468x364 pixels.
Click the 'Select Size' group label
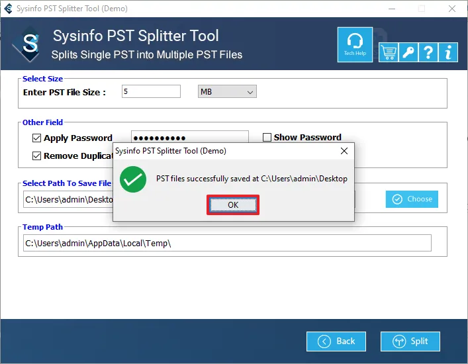pos(42,79)
